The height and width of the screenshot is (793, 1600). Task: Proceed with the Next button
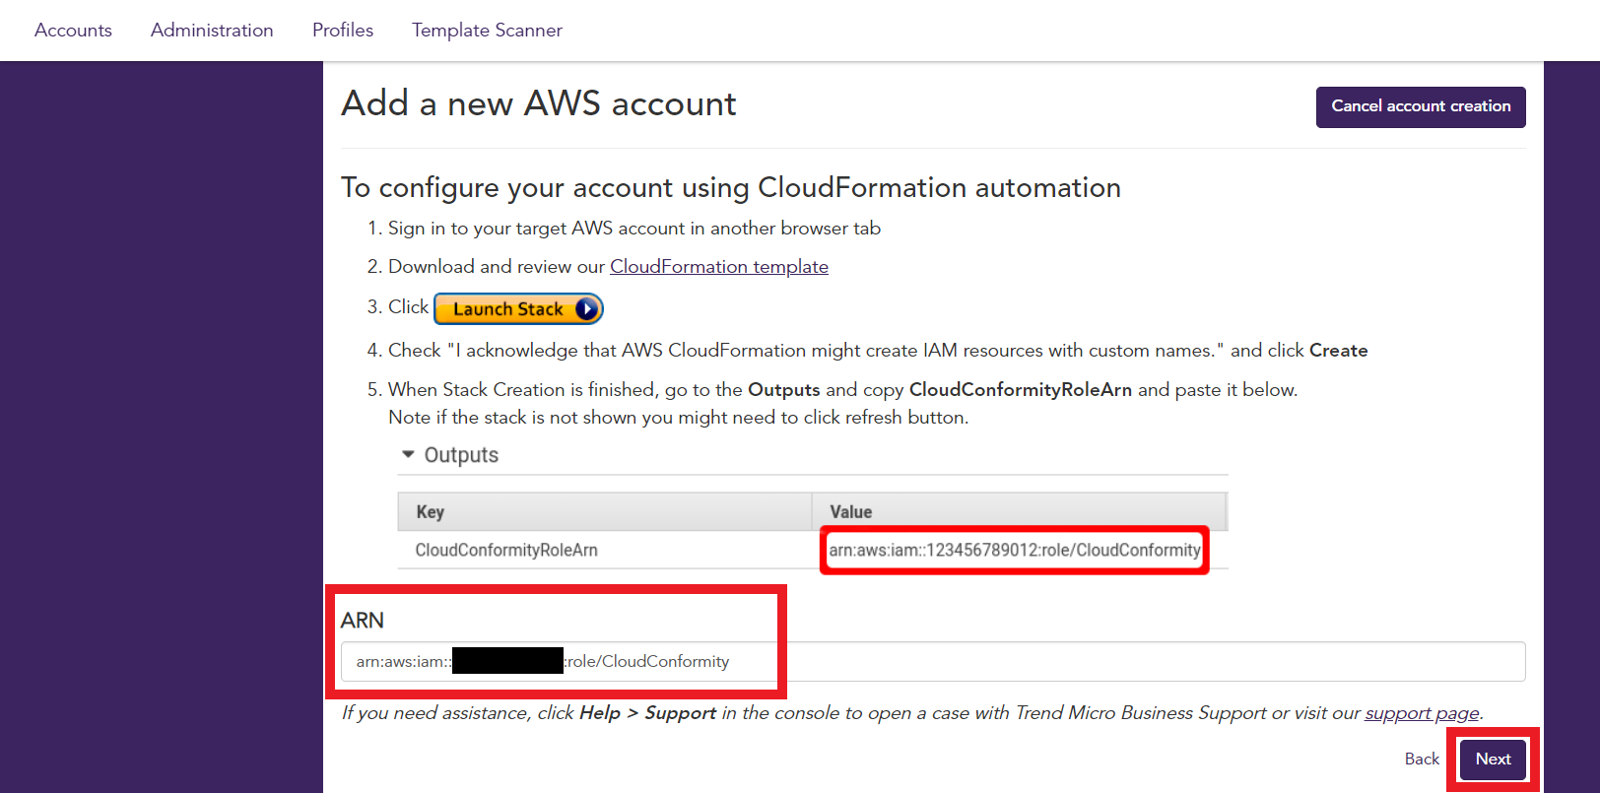coord(1493,760)
